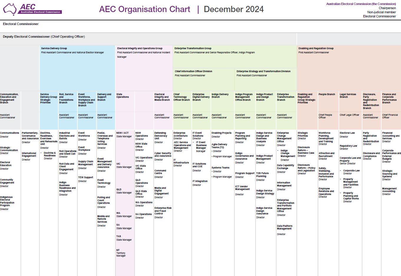Screen dimensions: 401x276
Task: Select the 'Chief Financial Officer' title
Action: tap(390, 116)
